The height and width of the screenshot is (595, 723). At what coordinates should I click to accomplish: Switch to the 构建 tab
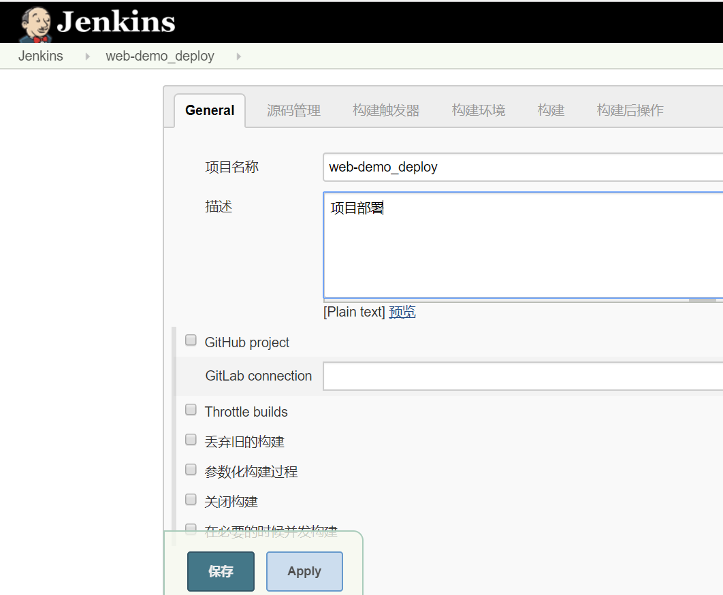coord(551,110)
